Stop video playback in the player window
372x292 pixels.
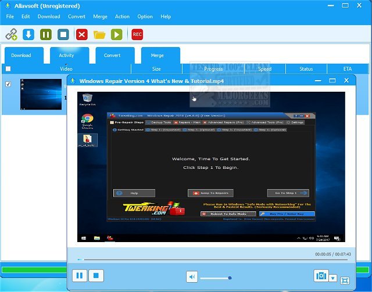(x=96, y=275)
